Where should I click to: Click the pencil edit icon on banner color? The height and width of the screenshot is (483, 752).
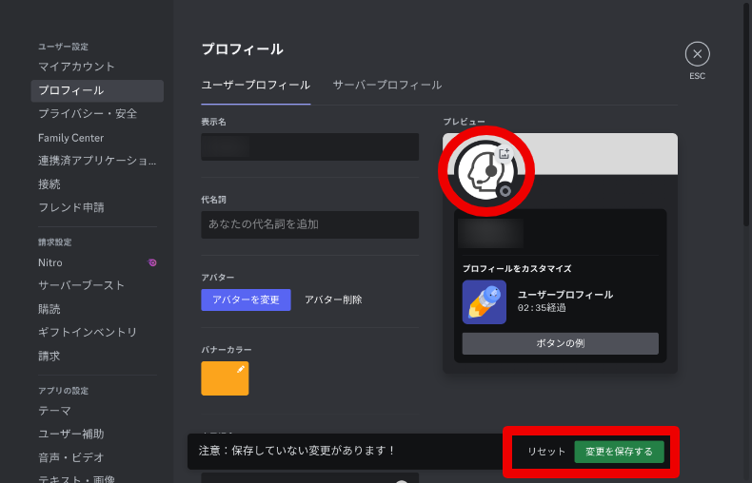click(241, 369)
